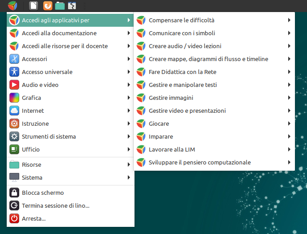Image resolution: width=307 pixels, height=234 pixels.
Task: Open the Ufficio submenu
Action: (31, 149)
